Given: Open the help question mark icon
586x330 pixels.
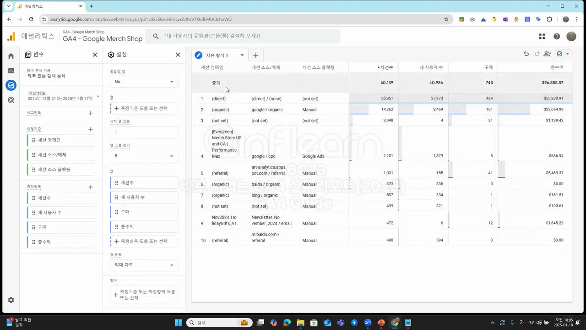Looking at the screenshot, I should (x=557, y=36).
